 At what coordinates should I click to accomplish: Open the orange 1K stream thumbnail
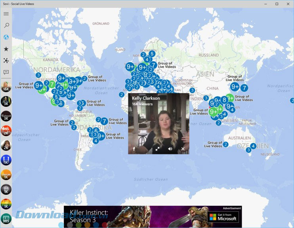(x=6, y=175)
